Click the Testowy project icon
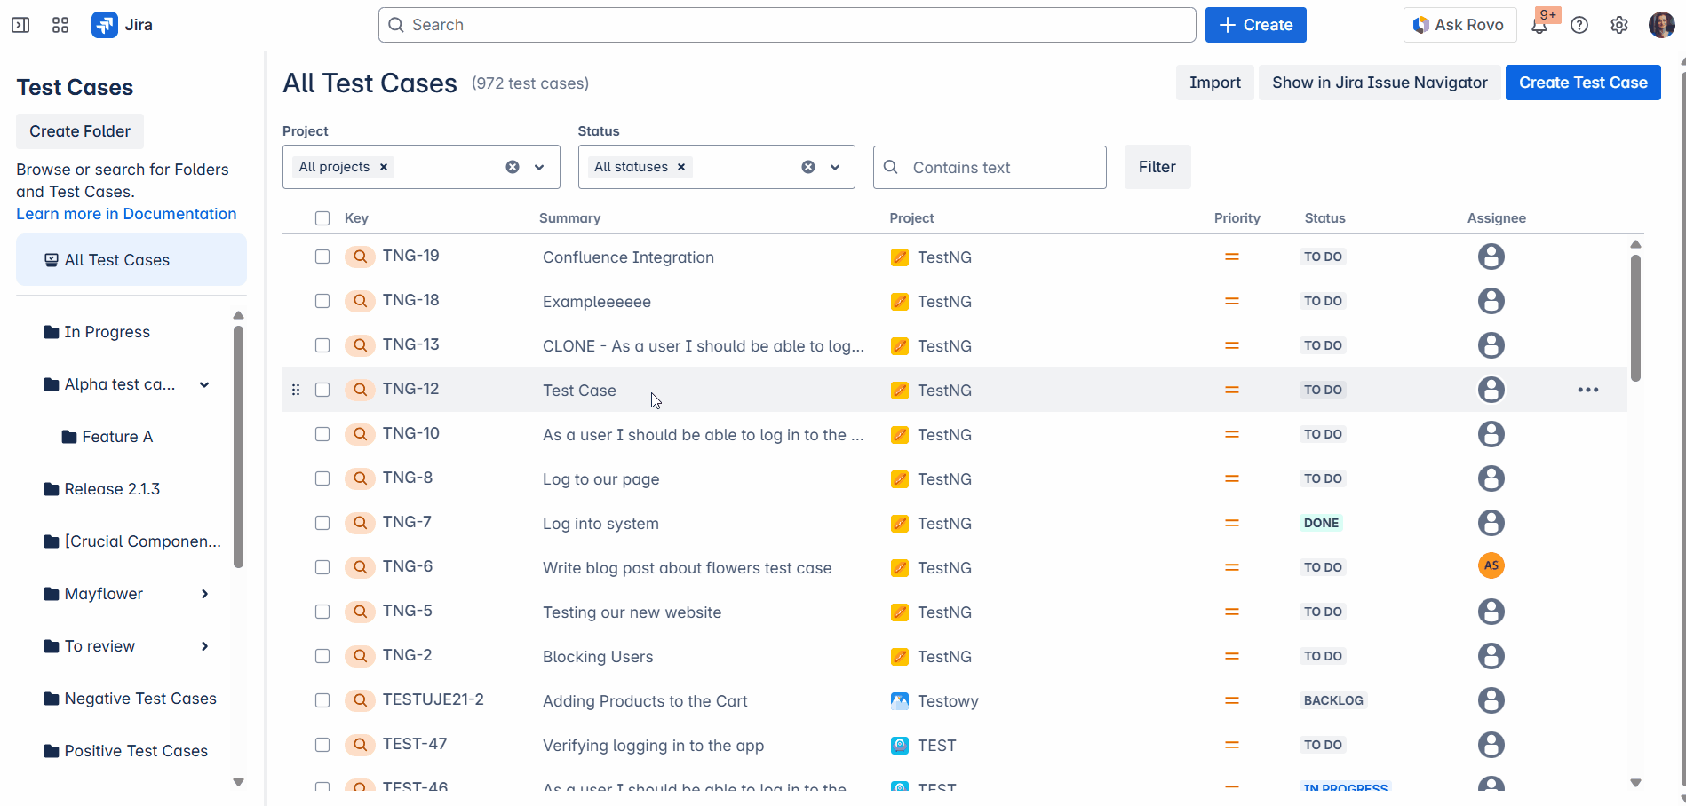 900,700
